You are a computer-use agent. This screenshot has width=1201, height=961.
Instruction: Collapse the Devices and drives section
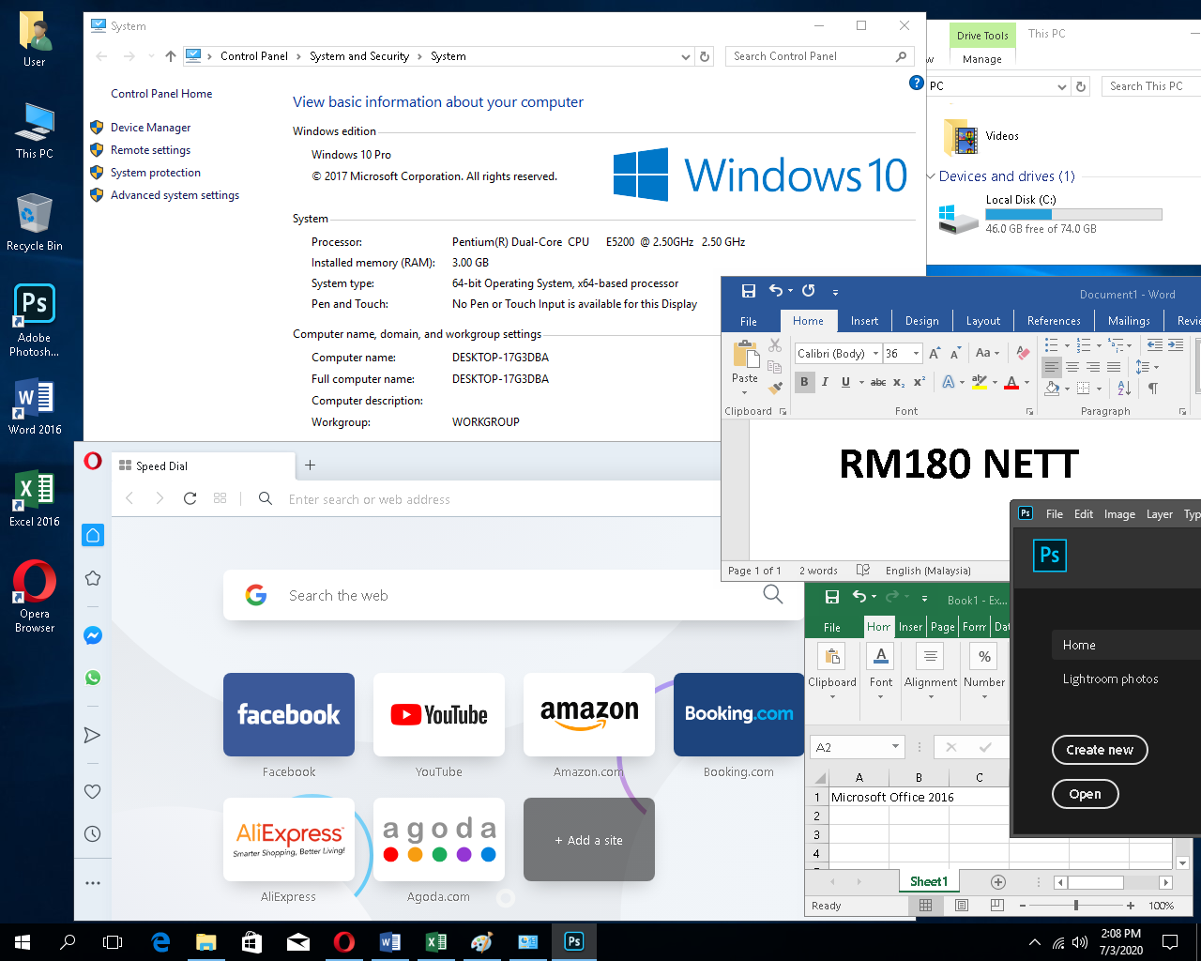(x=931, y=176)
